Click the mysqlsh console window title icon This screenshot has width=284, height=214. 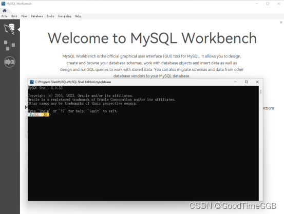pos(32,82)
